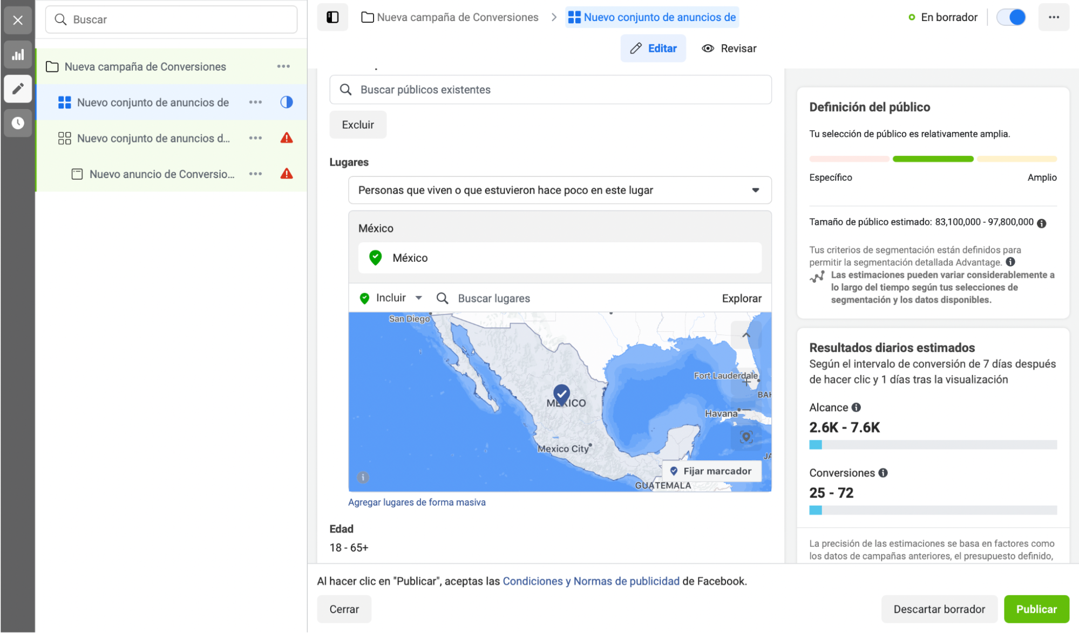Zoom in map with plus button

(x=746, y=382)
